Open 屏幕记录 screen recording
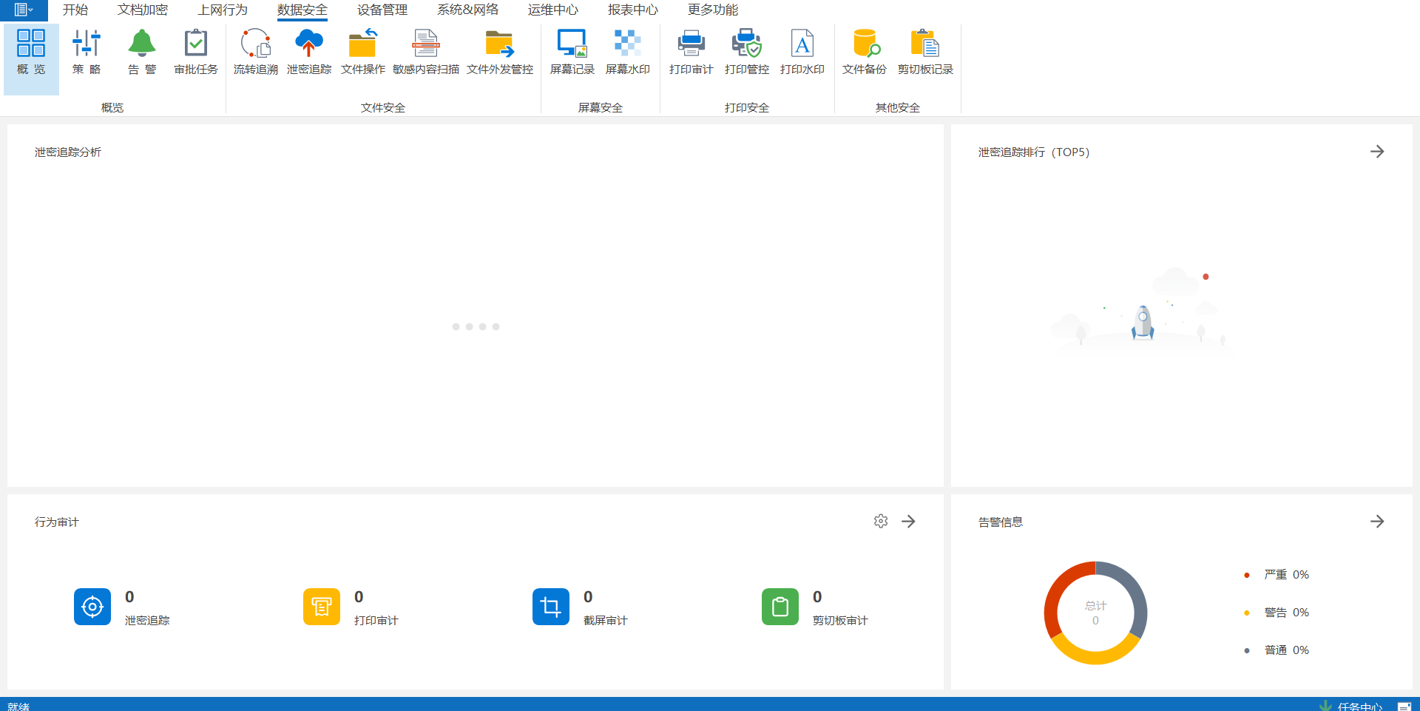Screen dimensions: 1420x711 (572, 53)
